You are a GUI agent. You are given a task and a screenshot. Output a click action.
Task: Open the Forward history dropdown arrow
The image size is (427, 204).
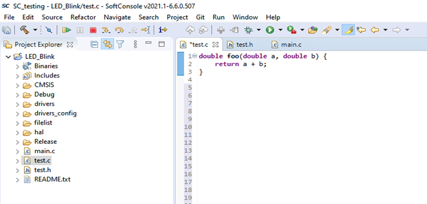407,30
